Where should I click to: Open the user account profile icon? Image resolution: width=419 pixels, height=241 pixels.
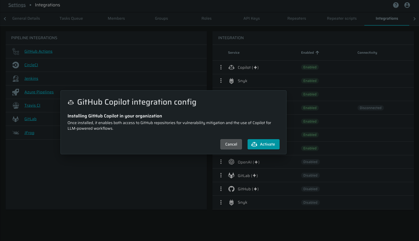point(407,5)
